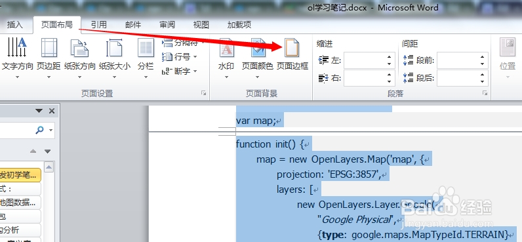
Task: Open the Watermark dropdown arrow
Action: click(x=226, y=77)
